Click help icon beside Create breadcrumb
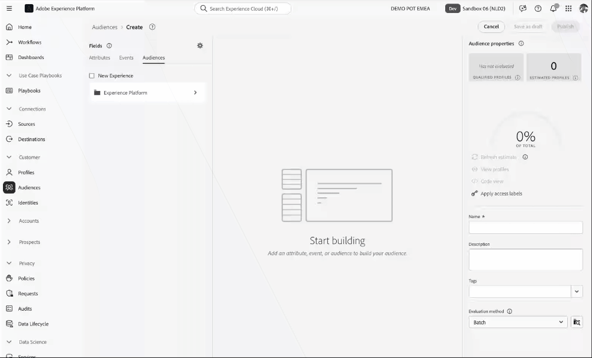 coord(152,27)
